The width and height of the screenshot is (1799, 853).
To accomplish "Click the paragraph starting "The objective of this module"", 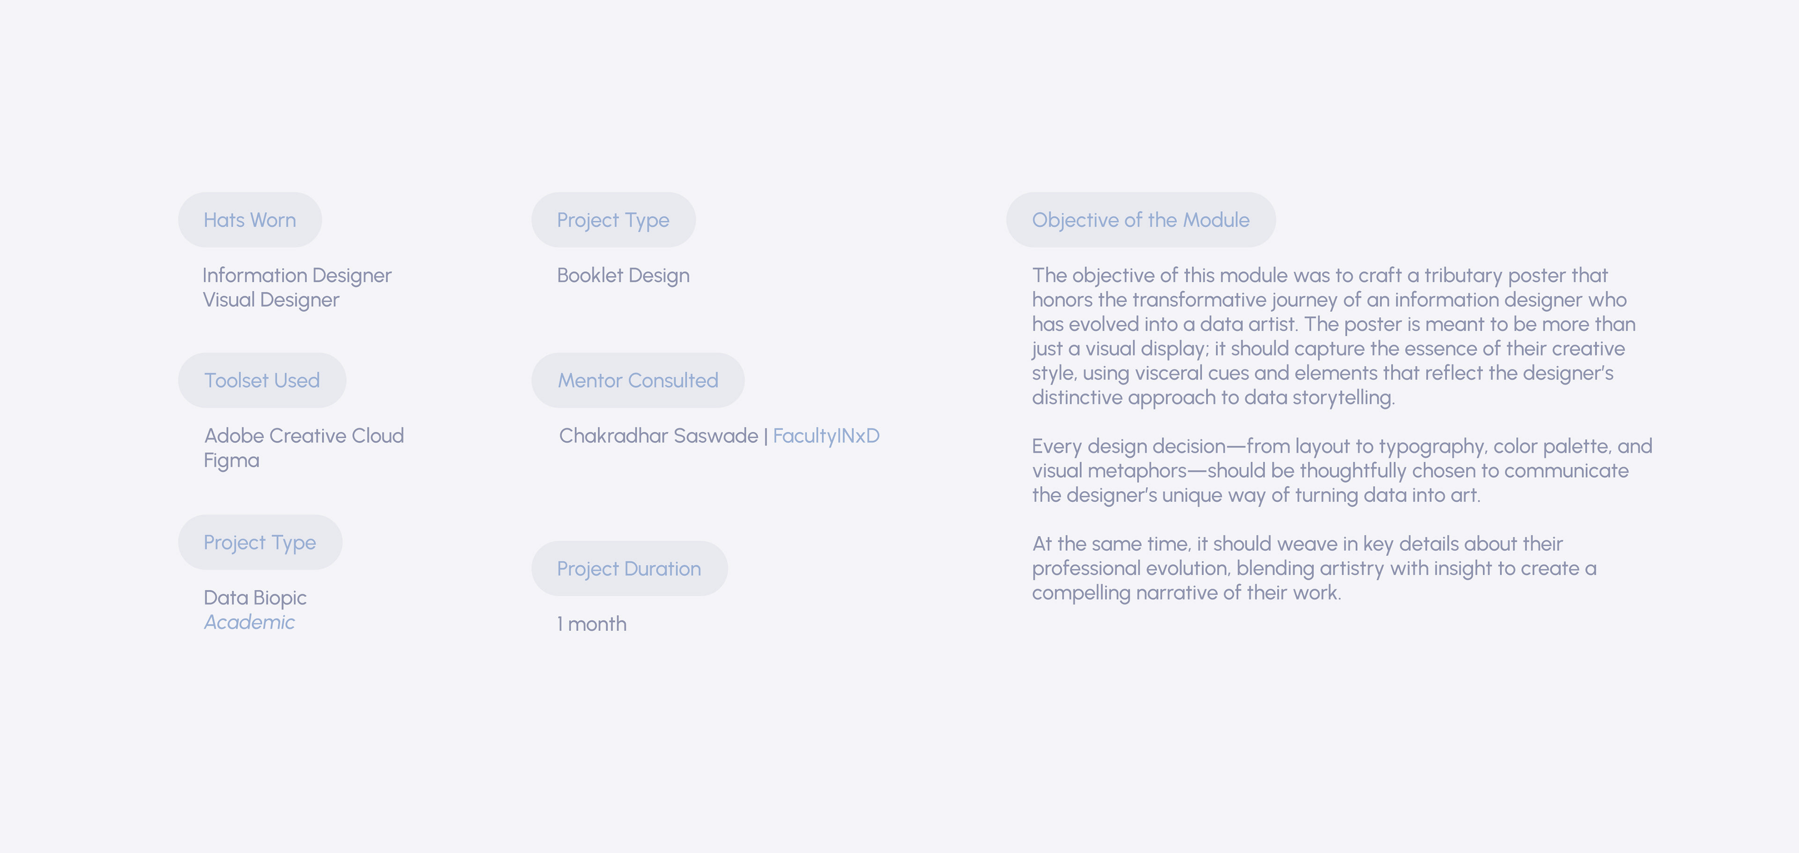I will point(1334,336).
